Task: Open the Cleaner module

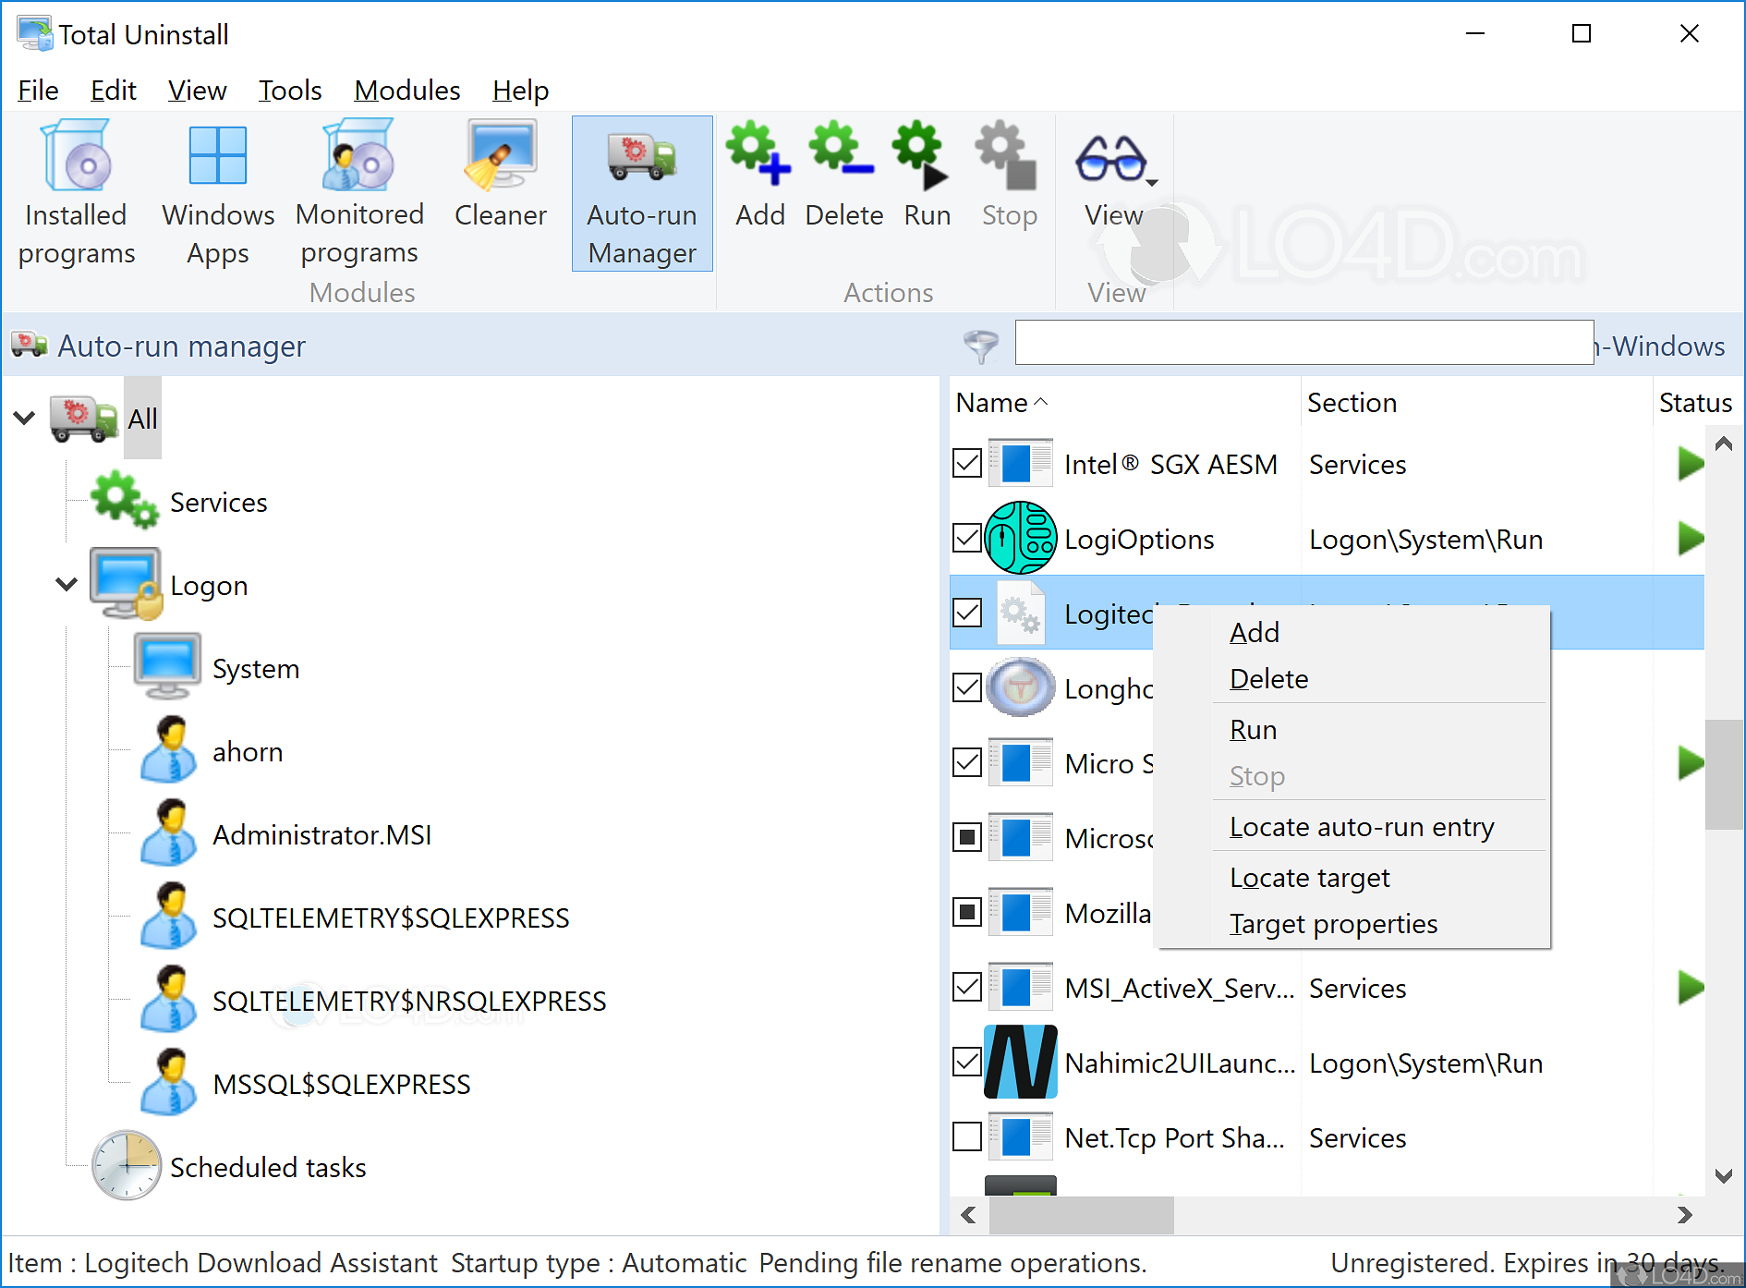Action: [x=500, y=176]
